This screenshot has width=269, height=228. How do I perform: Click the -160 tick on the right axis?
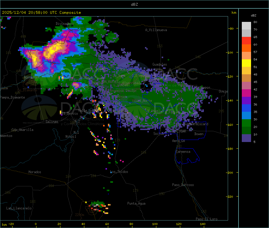coord(230,125)
